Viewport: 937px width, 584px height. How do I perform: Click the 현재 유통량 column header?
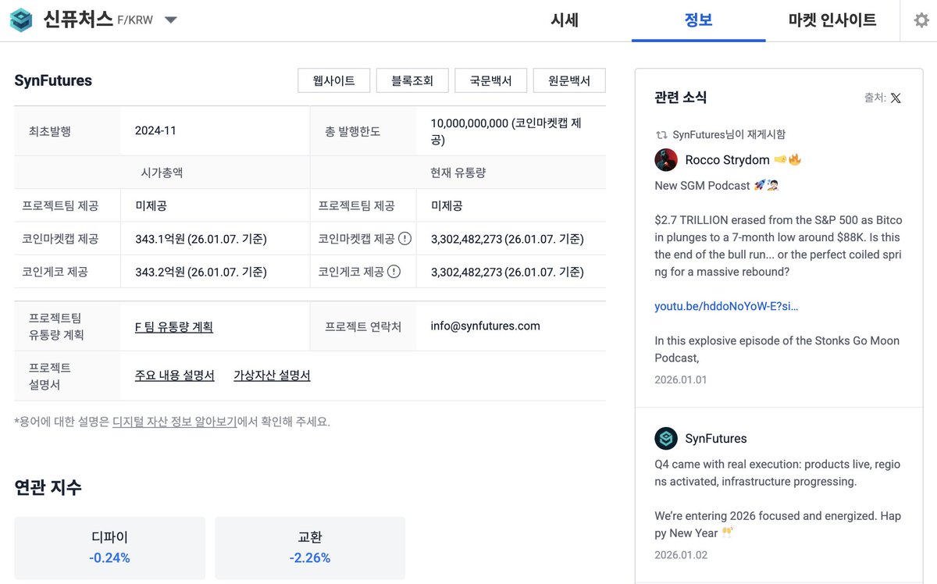[458, 173]
